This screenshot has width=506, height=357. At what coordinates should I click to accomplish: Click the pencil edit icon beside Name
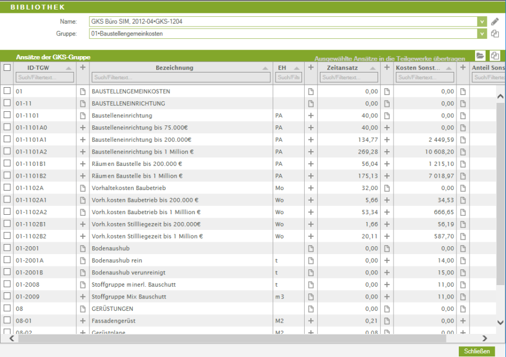(x=495, y=21)
